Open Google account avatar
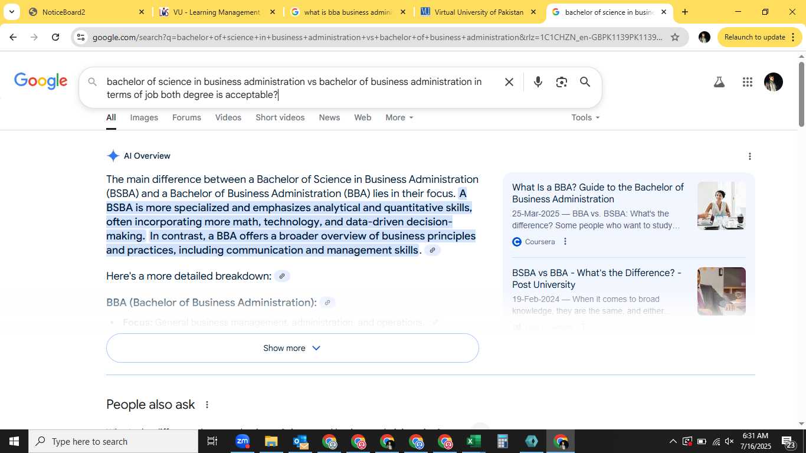This screenshot has width=806, height=453. 773,82
